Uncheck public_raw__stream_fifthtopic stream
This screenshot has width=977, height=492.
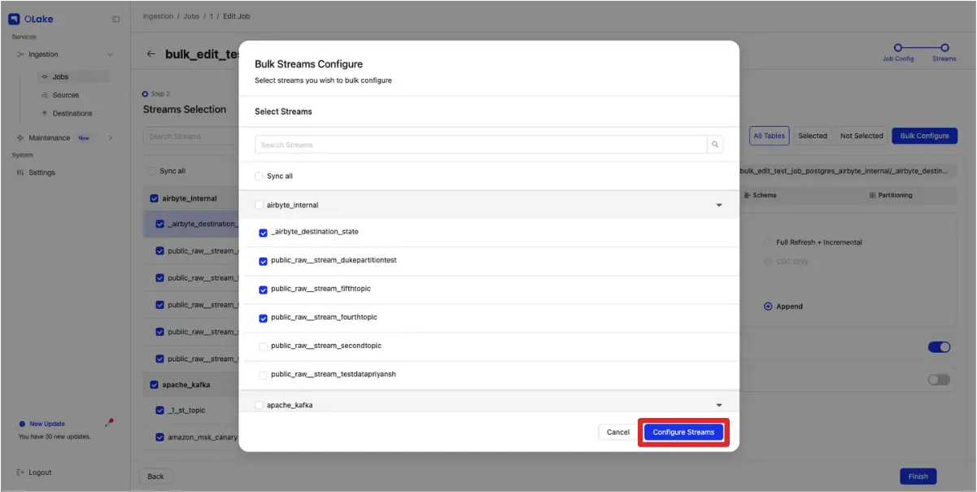(x=263, y=290)
